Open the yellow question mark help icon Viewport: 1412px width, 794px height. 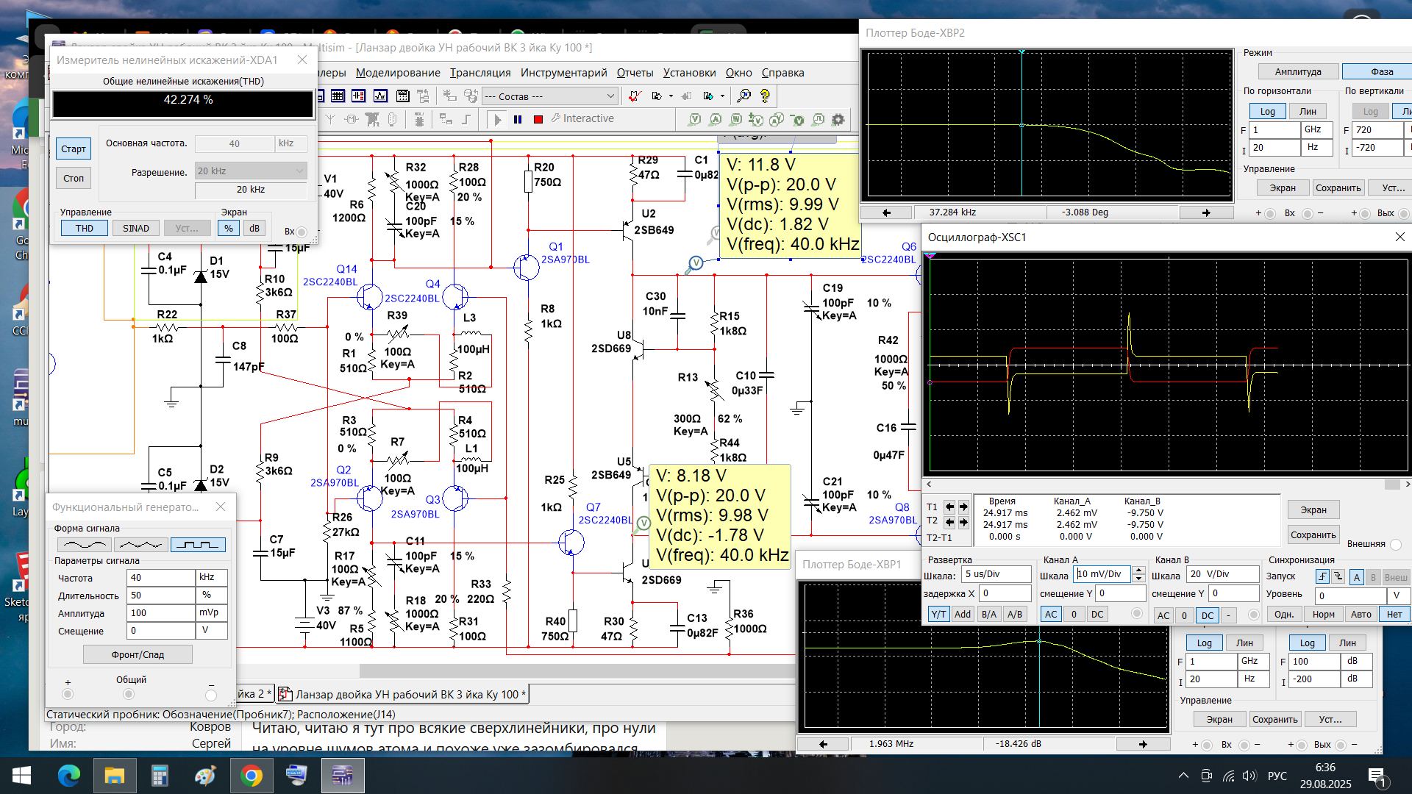point(765,96)
